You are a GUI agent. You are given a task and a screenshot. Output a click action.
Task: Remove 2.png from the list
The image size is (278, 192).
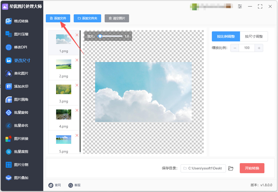[x=77, y=60]
